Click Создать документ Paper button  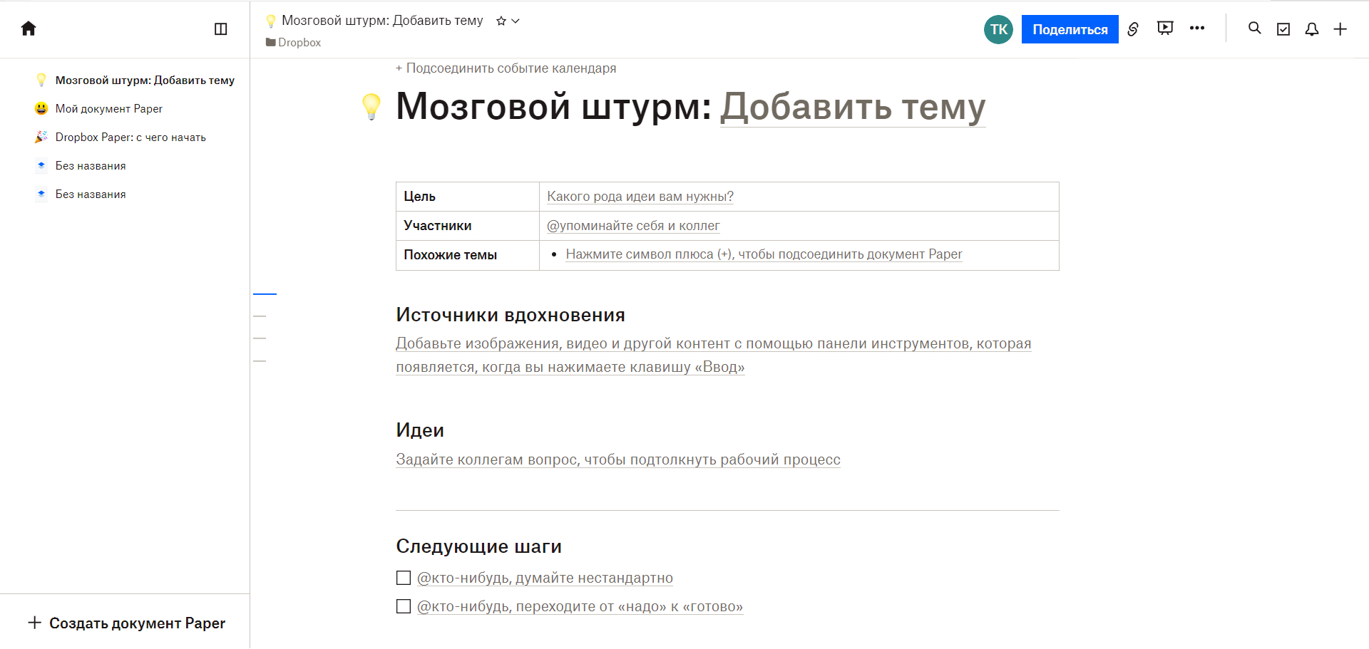[x=127, y=623]
